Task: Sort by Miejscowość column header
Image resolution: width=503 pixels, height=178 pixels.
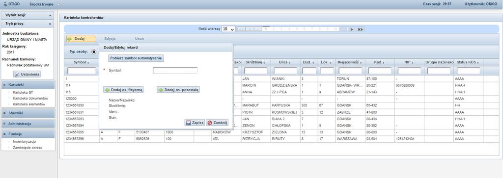Action: click(350, 62)
